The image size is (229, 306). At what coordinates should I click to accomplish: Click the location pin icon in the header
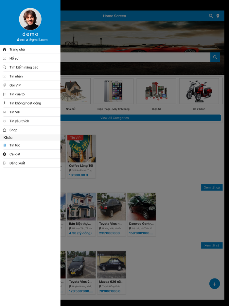click(x=218, y=16)
